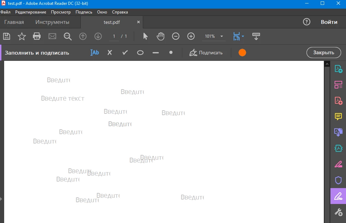Screen dimensions: 346x223
Task: Open the Справка menu
Action: point(120,12)
